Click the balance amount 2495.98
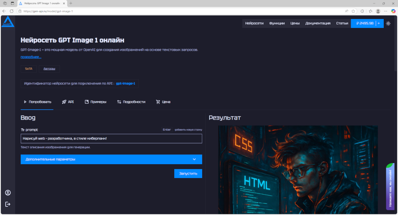The image size is (398, 215). [x=365, y=23]
